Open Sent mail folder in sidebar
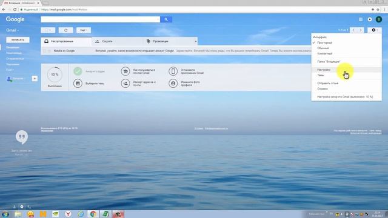This screenshot has height=218, width=388. 15,59
